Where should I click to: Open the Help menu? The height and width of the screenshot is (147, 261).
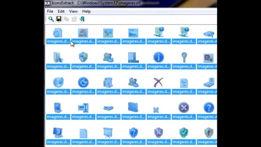click(x=86, y=11)
